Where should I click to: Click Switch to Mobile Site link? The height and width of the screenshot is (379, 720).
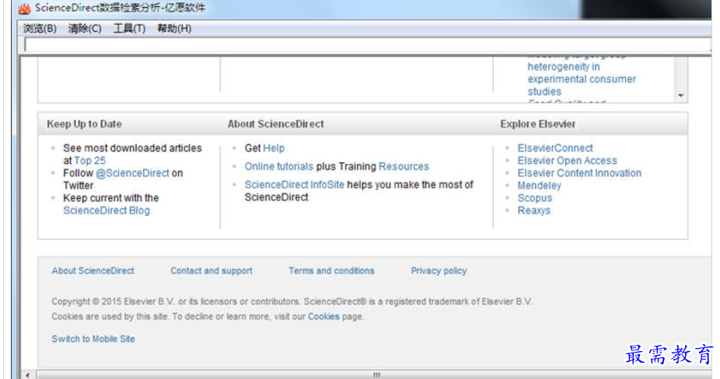tap(93, 339)
